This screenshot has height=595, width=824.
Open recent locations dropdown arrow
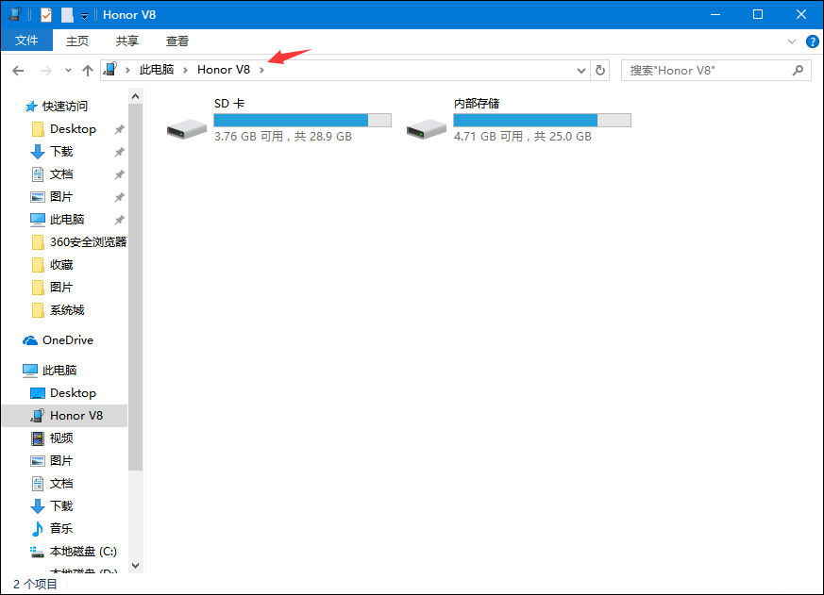[x=68, y=71]
